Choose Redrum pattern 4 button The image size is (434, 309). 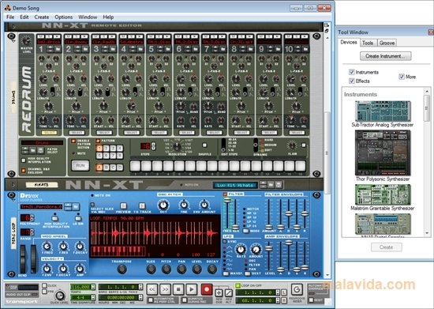click(x=120, y=149)
